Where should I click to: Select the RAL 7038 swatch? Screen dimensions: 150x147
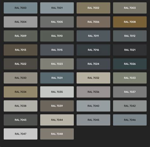[x=21, y=106]
